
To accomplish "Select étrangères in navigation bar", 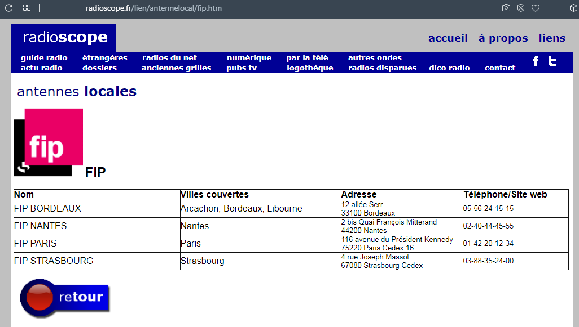I will coord(105,58).
